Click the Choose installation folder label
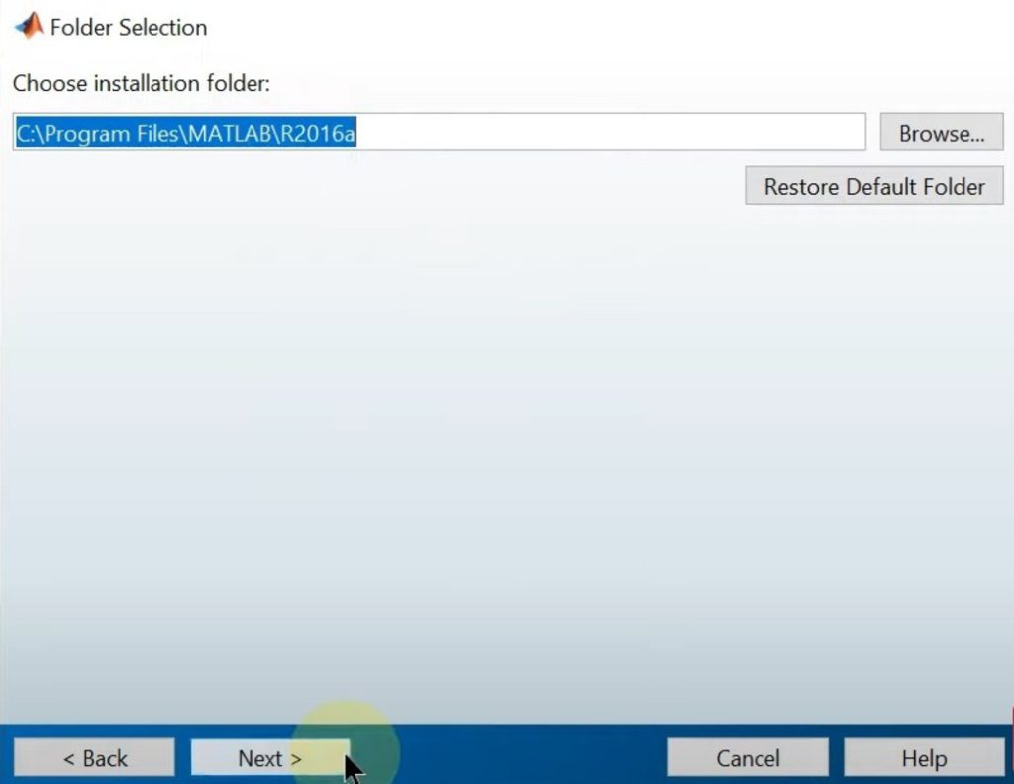 (x=142, y=83)
